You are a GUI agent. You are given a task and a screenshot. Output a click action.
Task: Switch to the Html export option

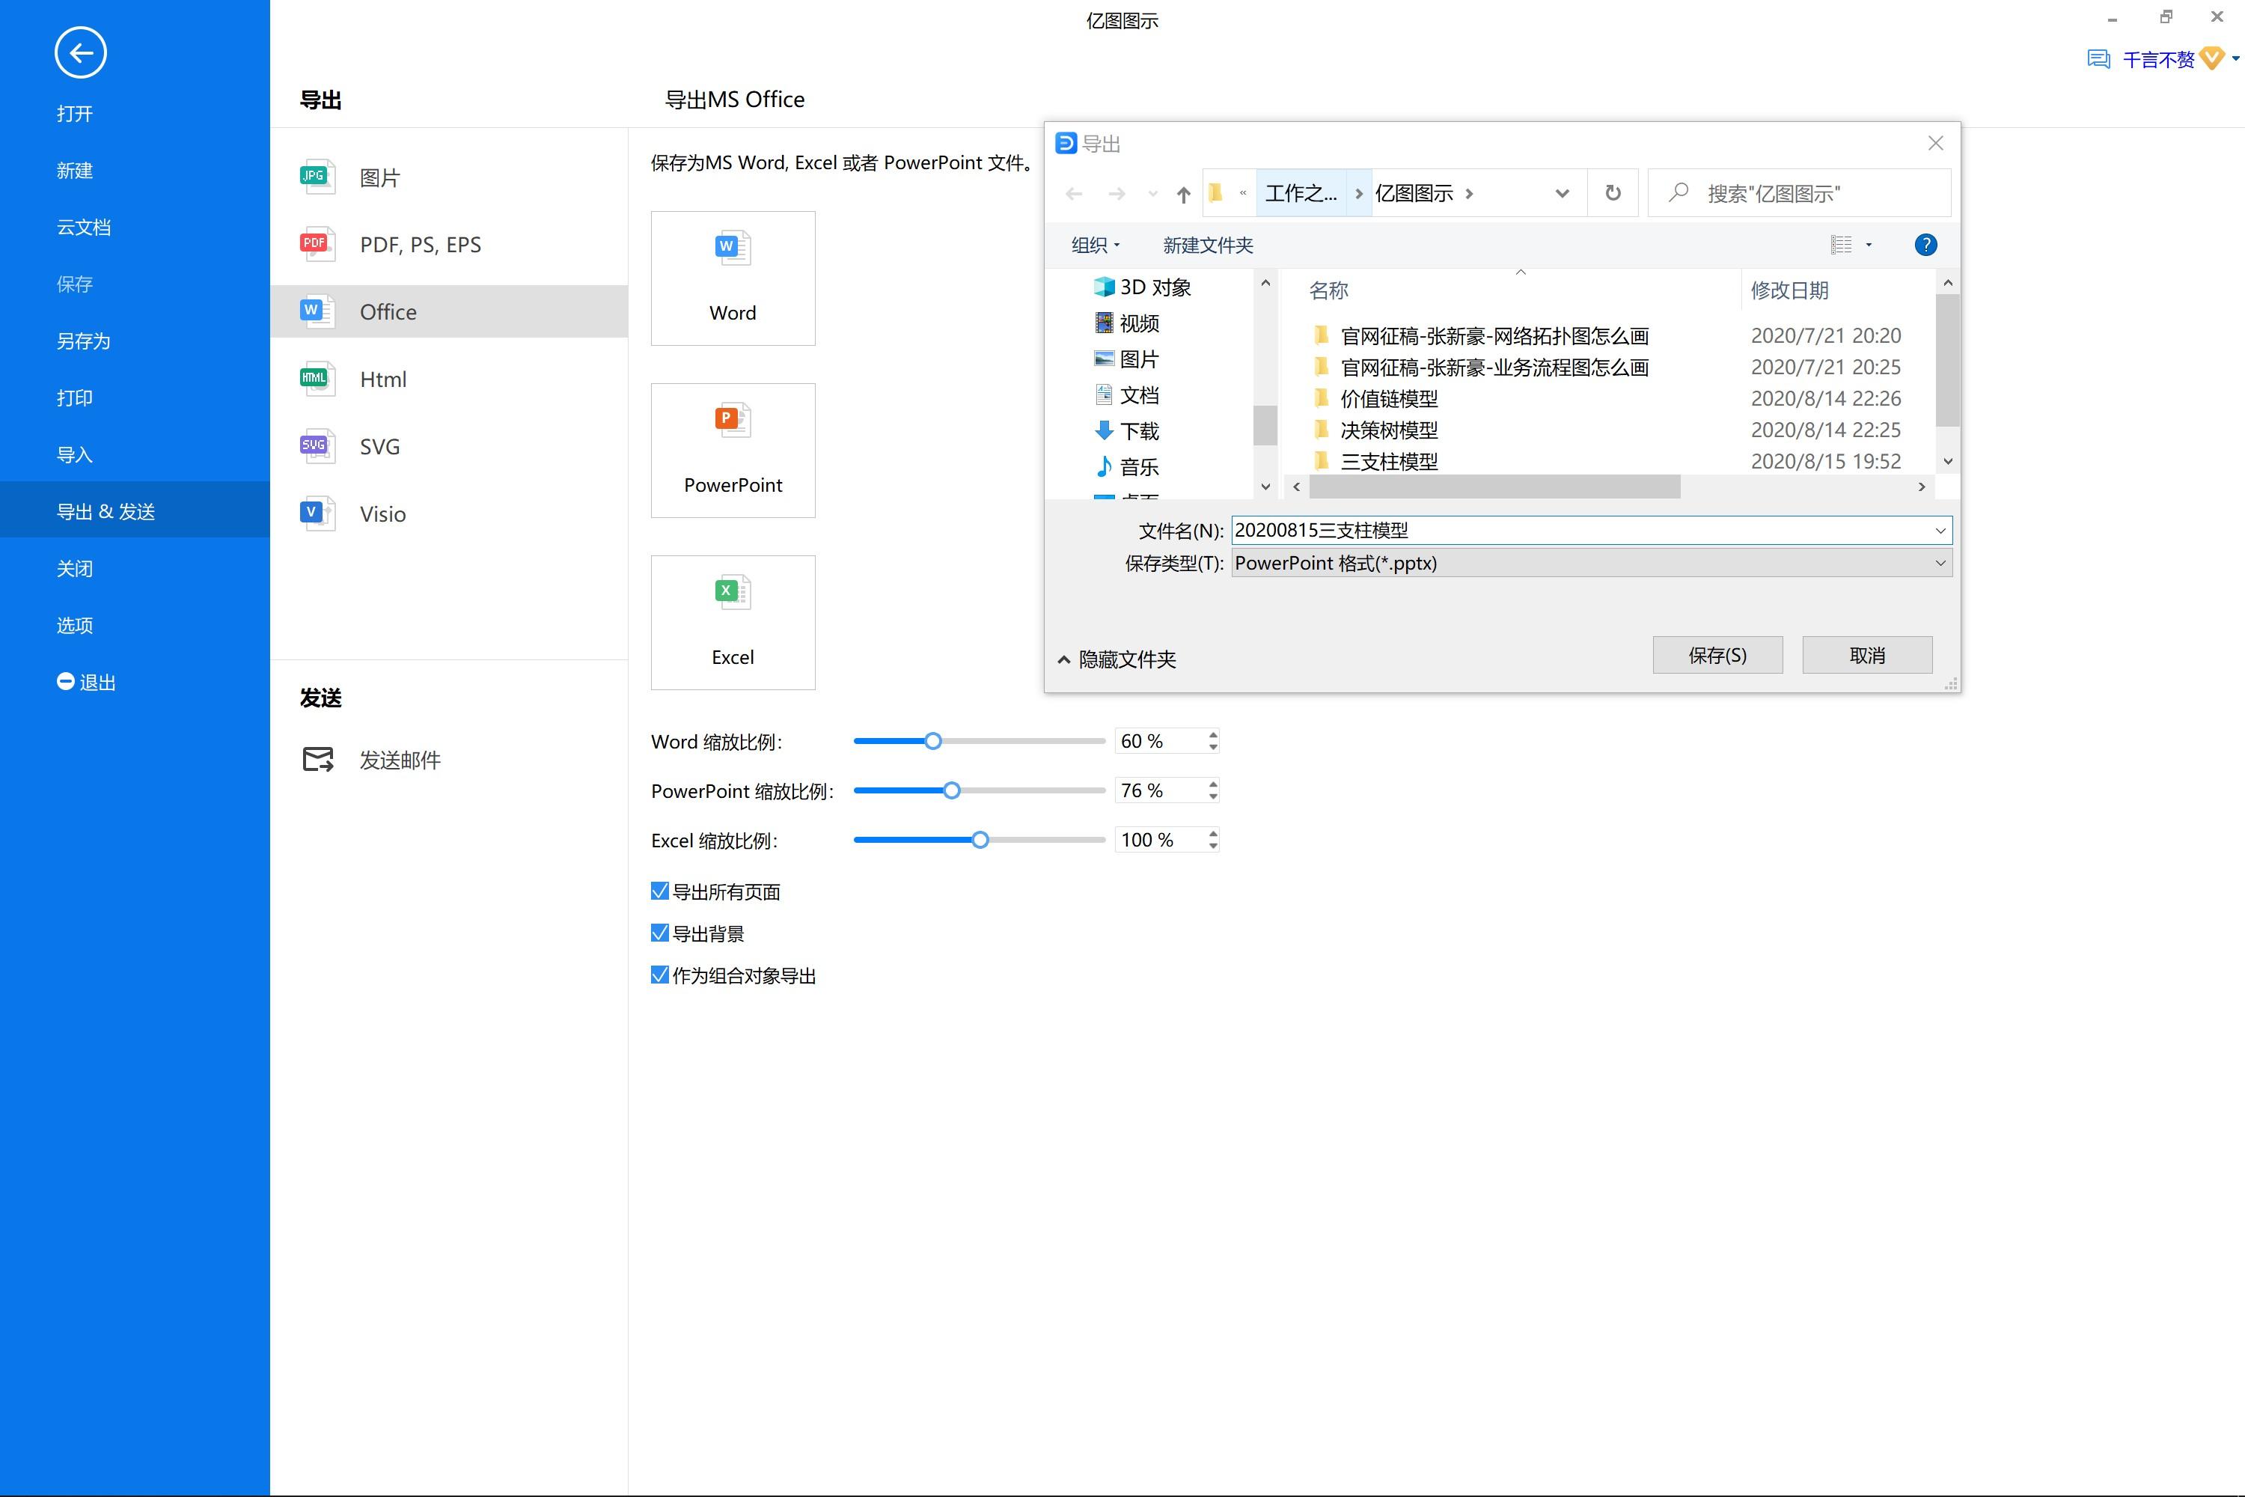382,379
